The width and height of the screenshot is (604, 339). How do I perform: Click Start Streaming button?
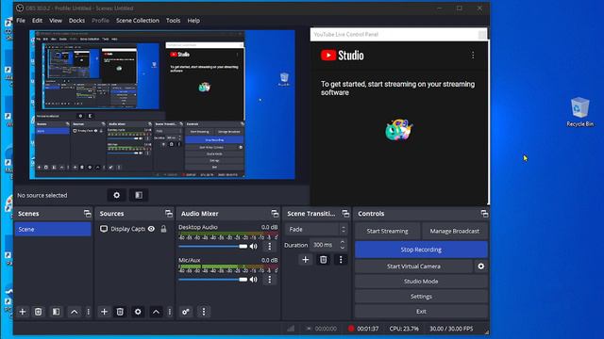(387, 231)
